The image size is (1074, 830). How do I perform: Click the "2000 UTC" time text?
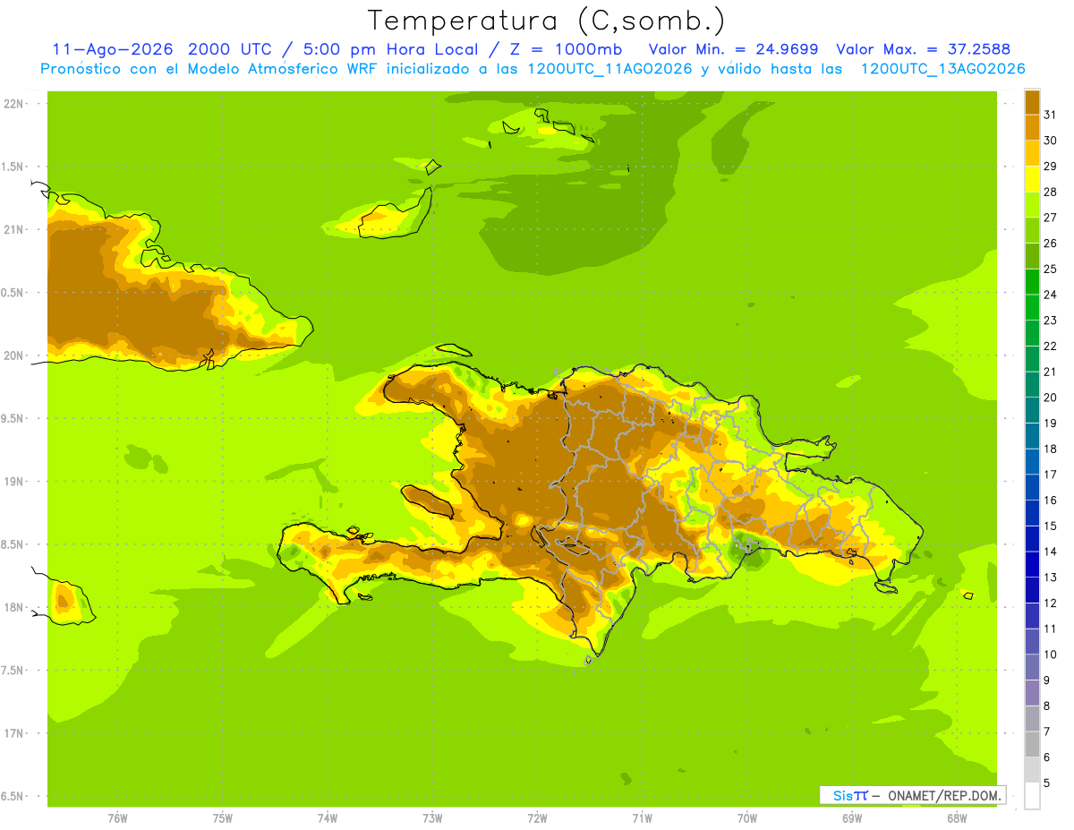click(x=230, y=49)
